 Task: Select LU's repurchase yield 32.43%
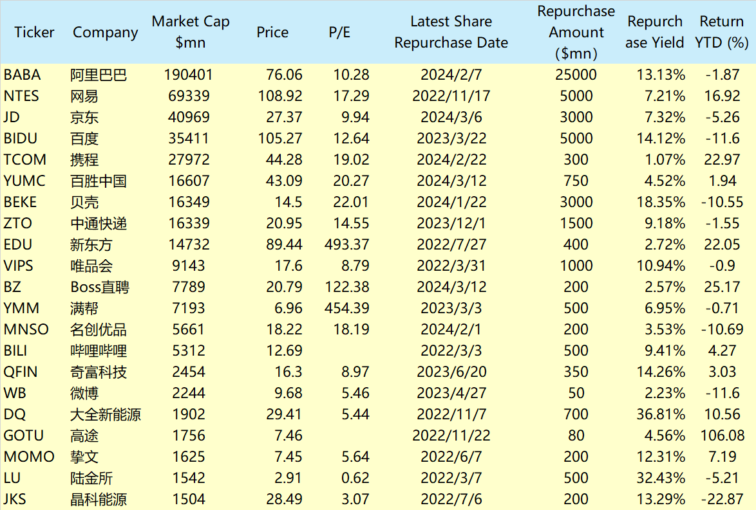(661, 478)
